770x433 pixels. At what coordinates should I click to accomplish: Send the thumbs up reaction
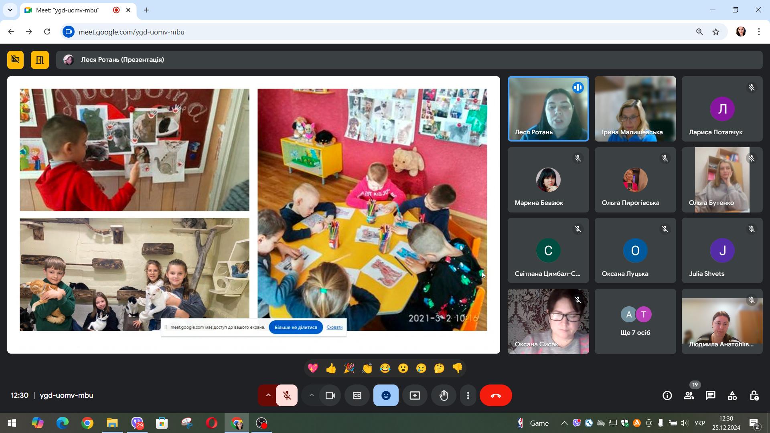331,368
